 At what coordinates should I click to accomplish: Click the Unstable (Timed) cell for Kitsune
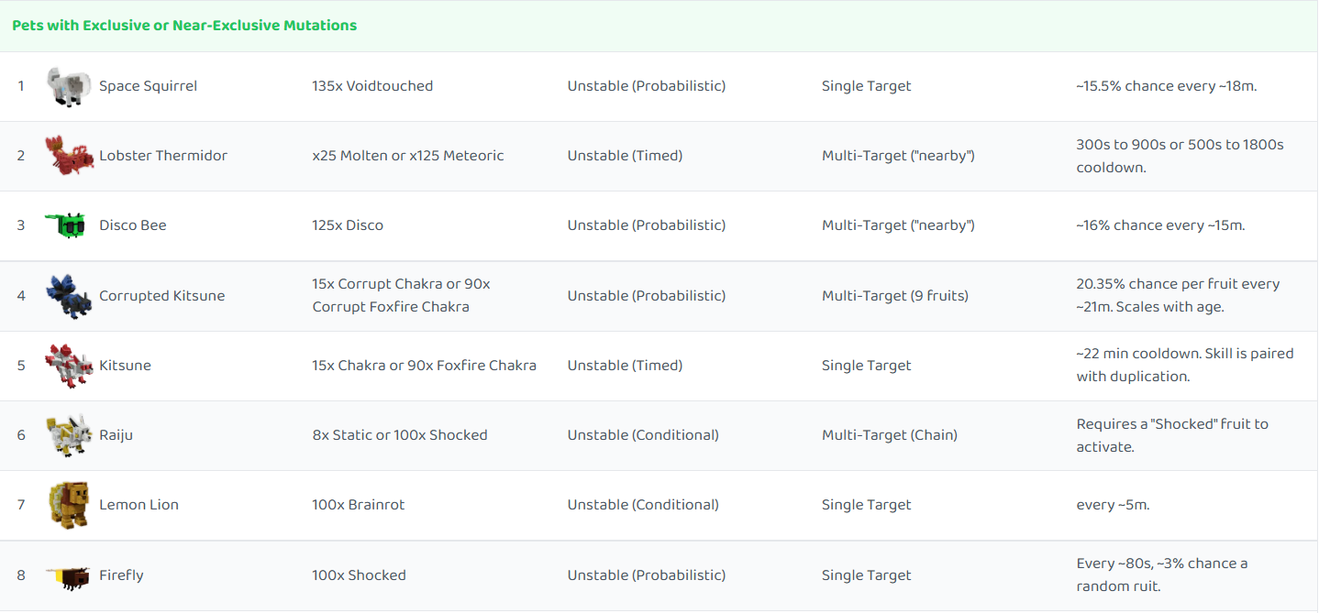[x=625, y=366]
